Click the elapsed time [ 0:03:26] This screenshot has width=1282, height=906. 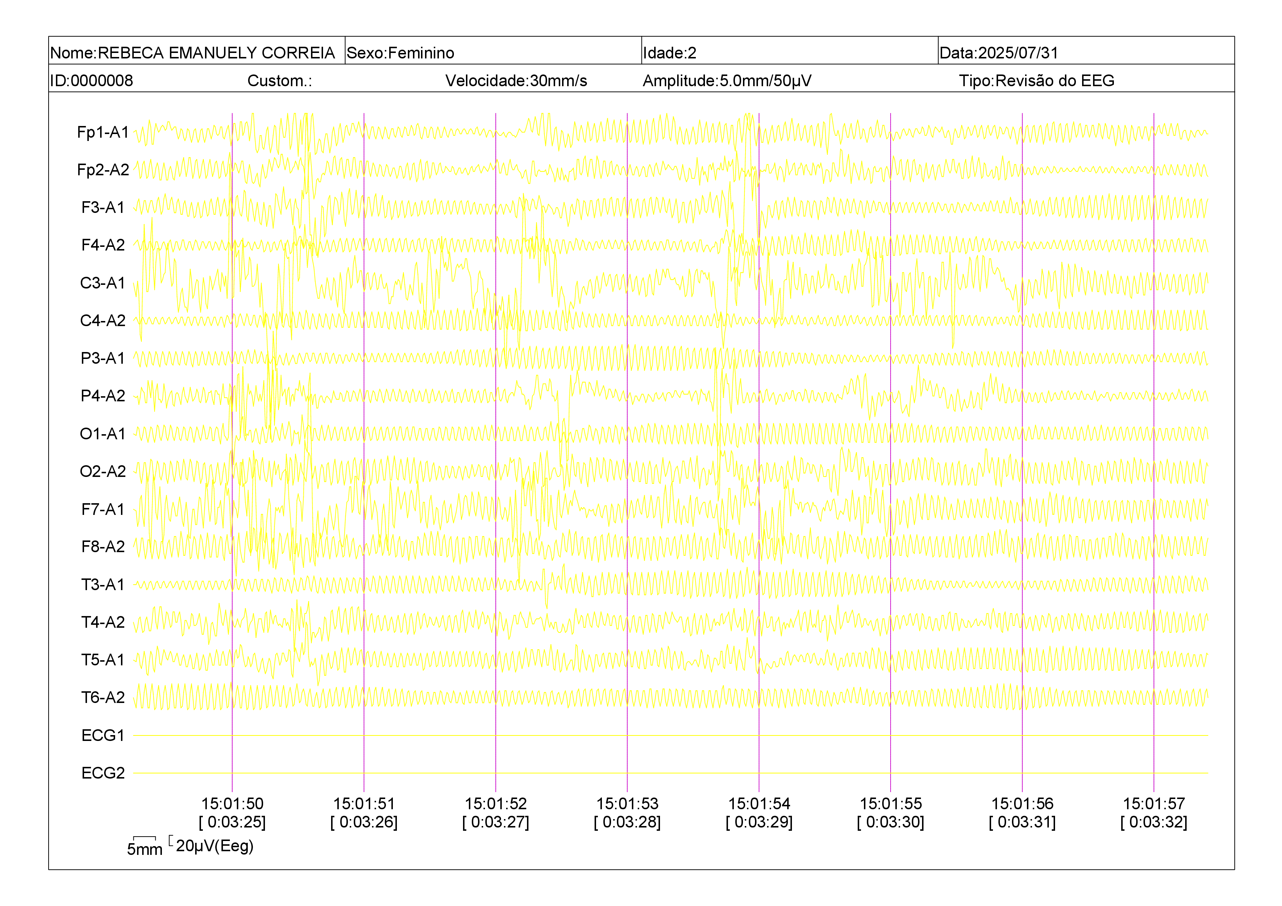(x=364, y=822)
